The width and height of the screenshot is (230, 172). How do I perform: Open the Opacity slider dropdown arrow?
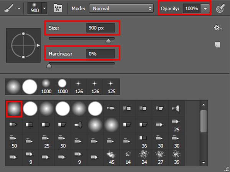[x=205, y=9]
